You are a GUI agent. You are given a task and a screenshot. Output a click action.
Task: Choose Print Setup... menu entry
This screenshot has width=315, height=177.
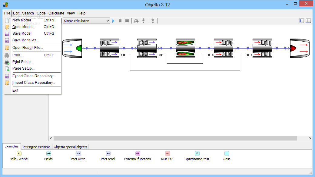pyautogui.click(x=32, y=62)
